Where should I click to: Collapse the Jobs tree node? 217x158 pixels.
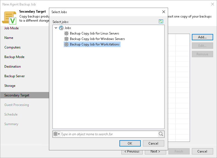[56, 28]
